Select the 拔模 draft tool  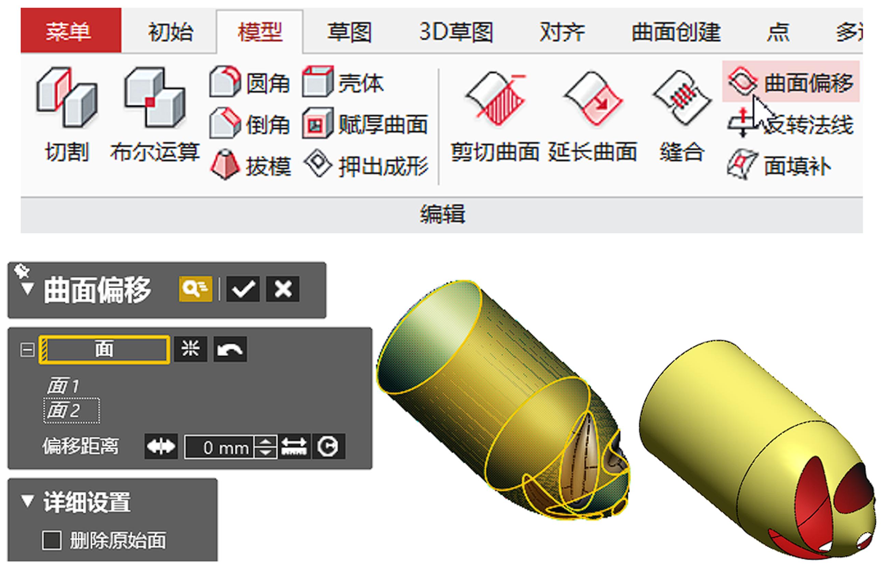[x=250, y=165]
